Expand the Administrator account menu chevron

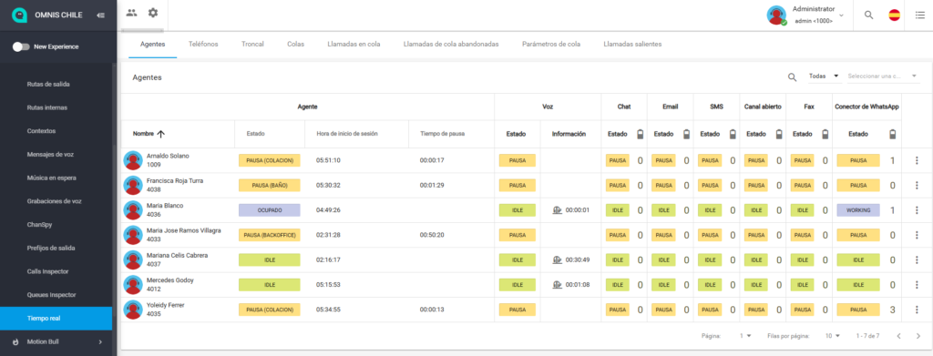coord(841,15)
